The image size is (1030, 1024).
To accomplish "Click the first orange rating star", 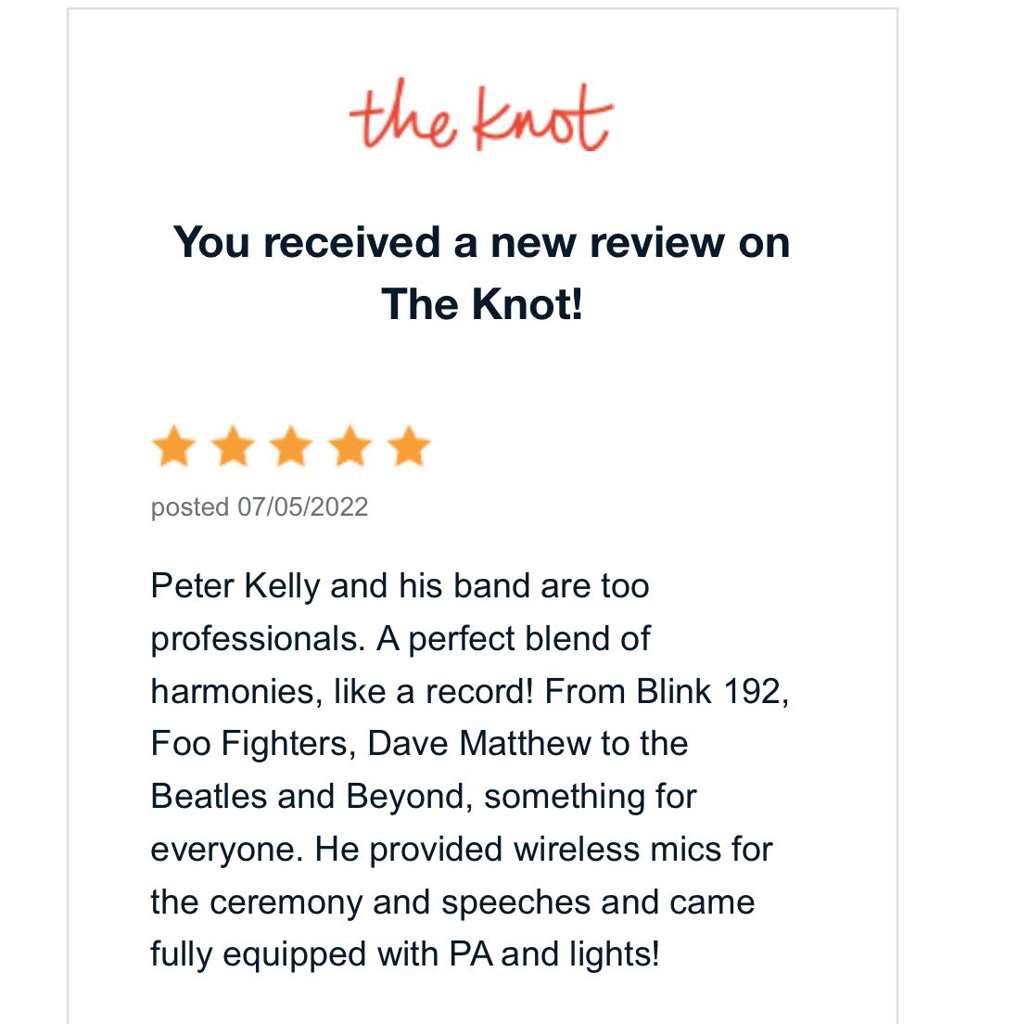I will 173,446.
